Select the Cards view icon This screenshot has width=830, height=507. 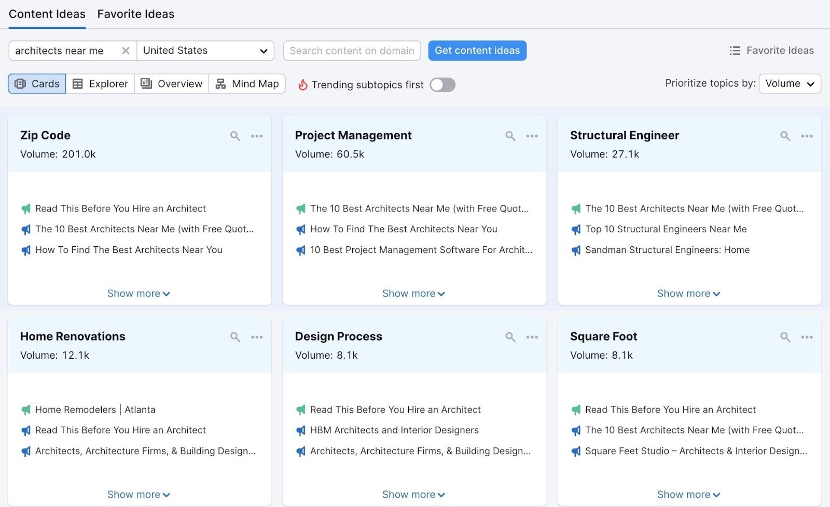[36, 83]
